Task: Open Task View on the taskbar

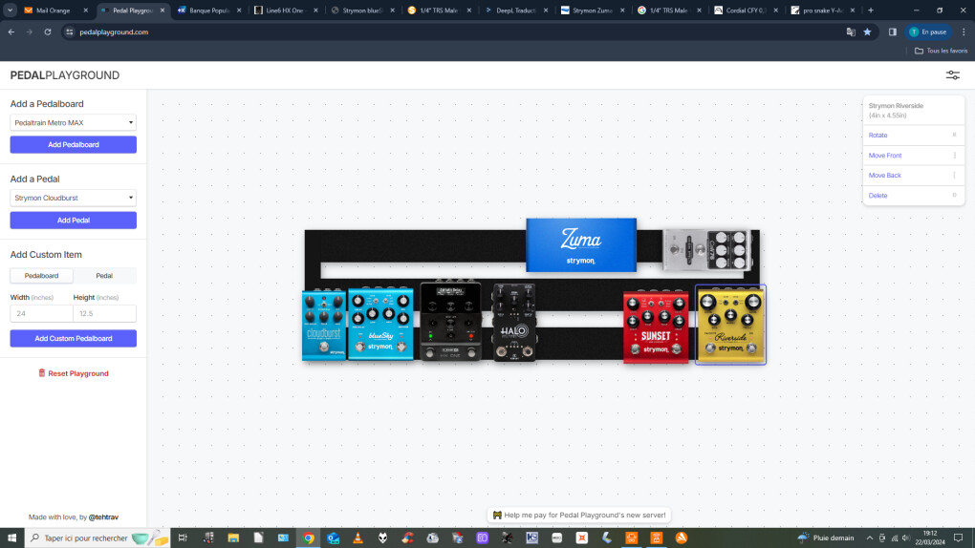Action: (183, 538)
